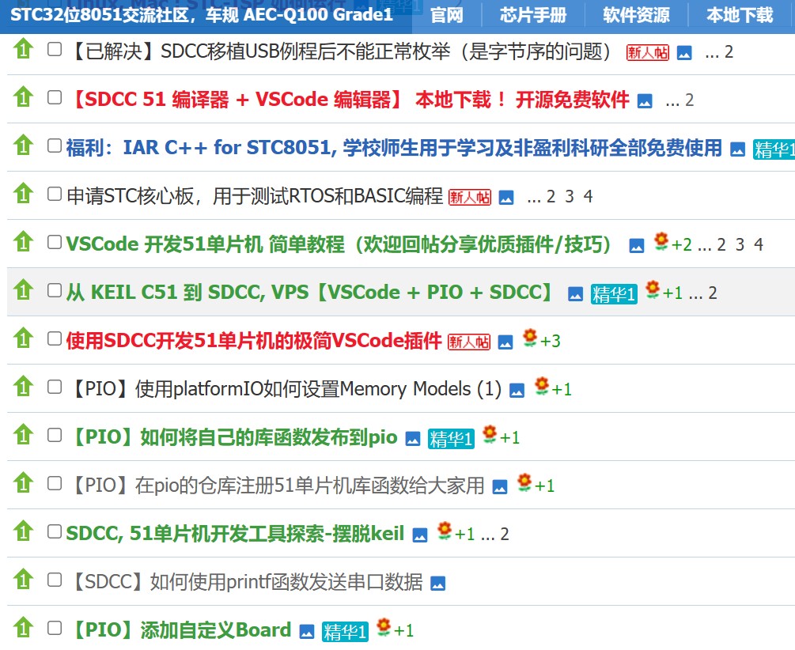Click image attachment icon on 【SDCC】如何使用printf thread
This screenshot has width=795, height=650.
pos(438,584)
